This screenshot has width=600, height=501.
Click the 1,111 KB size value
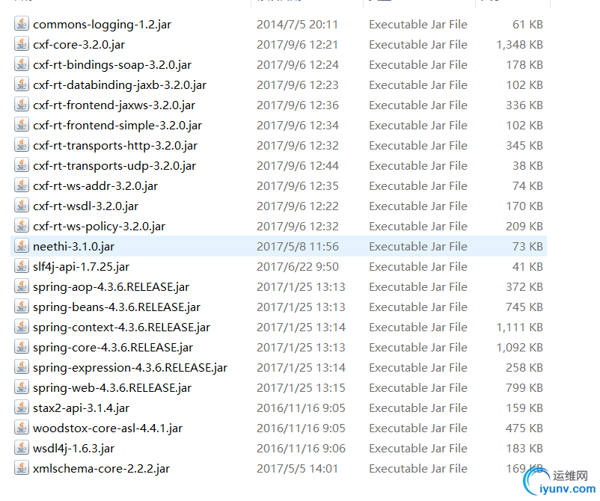point(520,328)
